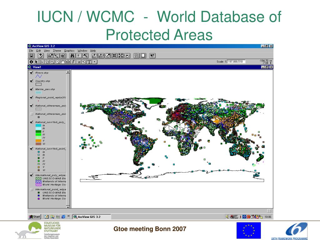Expand hidden Quick Launch icons chevron

coord(68,216)
